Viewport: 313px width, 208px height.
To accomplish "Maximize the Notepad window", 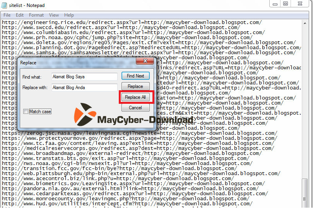I will tap(286, 3).
